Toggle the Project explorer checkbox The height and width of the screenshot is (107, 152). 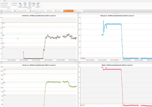pos(1,3)
